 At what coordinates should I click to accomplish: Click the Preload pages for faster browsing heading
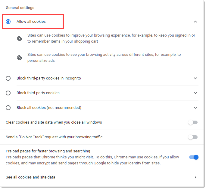coord(48,151)
